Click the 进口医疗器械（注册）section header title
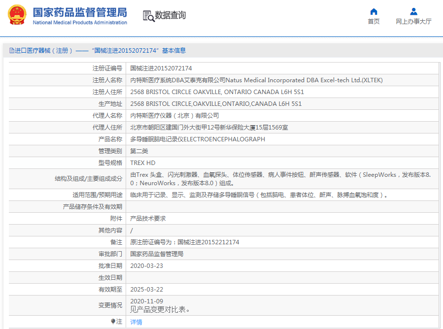This screenshot has height=329, width=443. pos(44,51)
